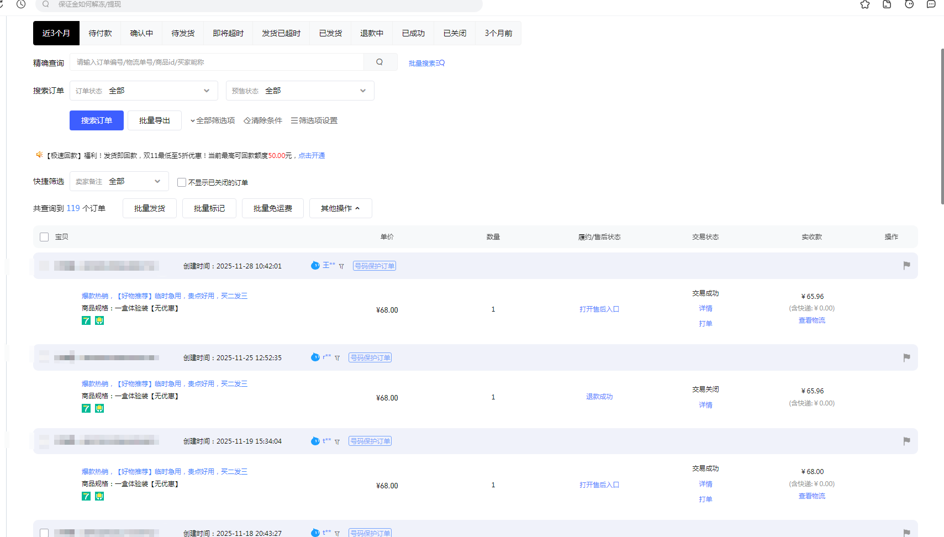Click 清除条件 to reset filters
The width and height of the screenshot is (944, 537).
pyautogui.click(x=263, y=120)
